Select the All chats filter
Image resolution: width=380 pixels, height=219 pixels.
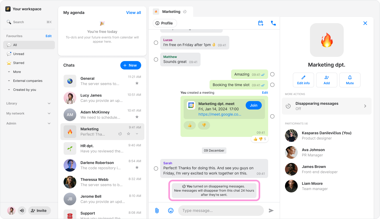click(x=29, y=45)
